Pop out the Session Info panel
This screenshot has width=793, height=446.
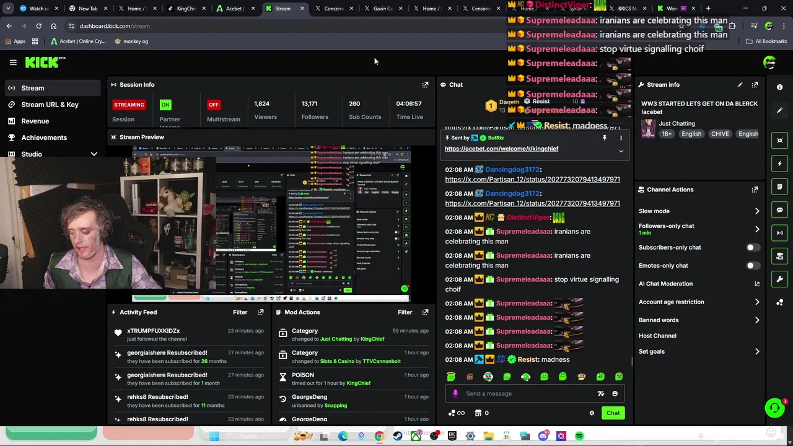(x=425, y=85)
